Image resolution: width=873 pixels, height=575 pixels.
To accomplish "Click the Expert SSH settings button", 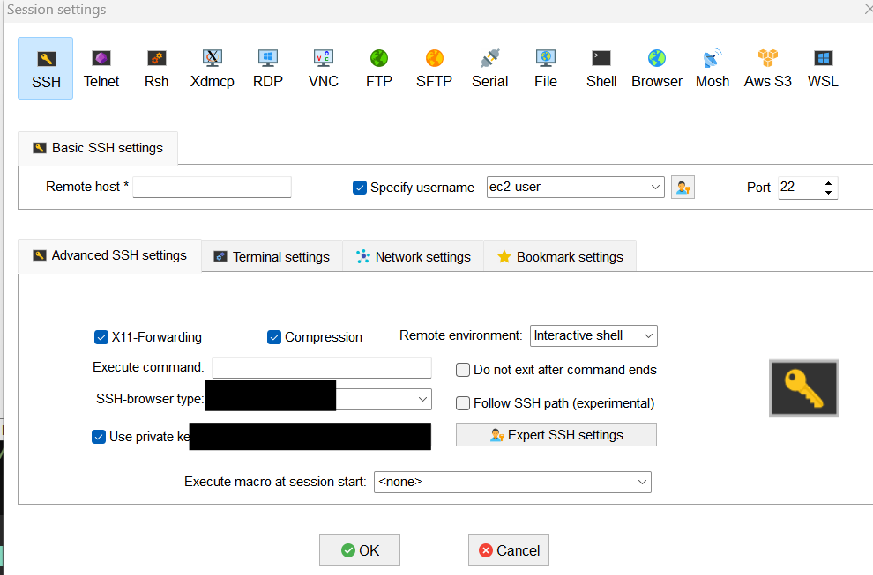I will [x=556, y=435].
